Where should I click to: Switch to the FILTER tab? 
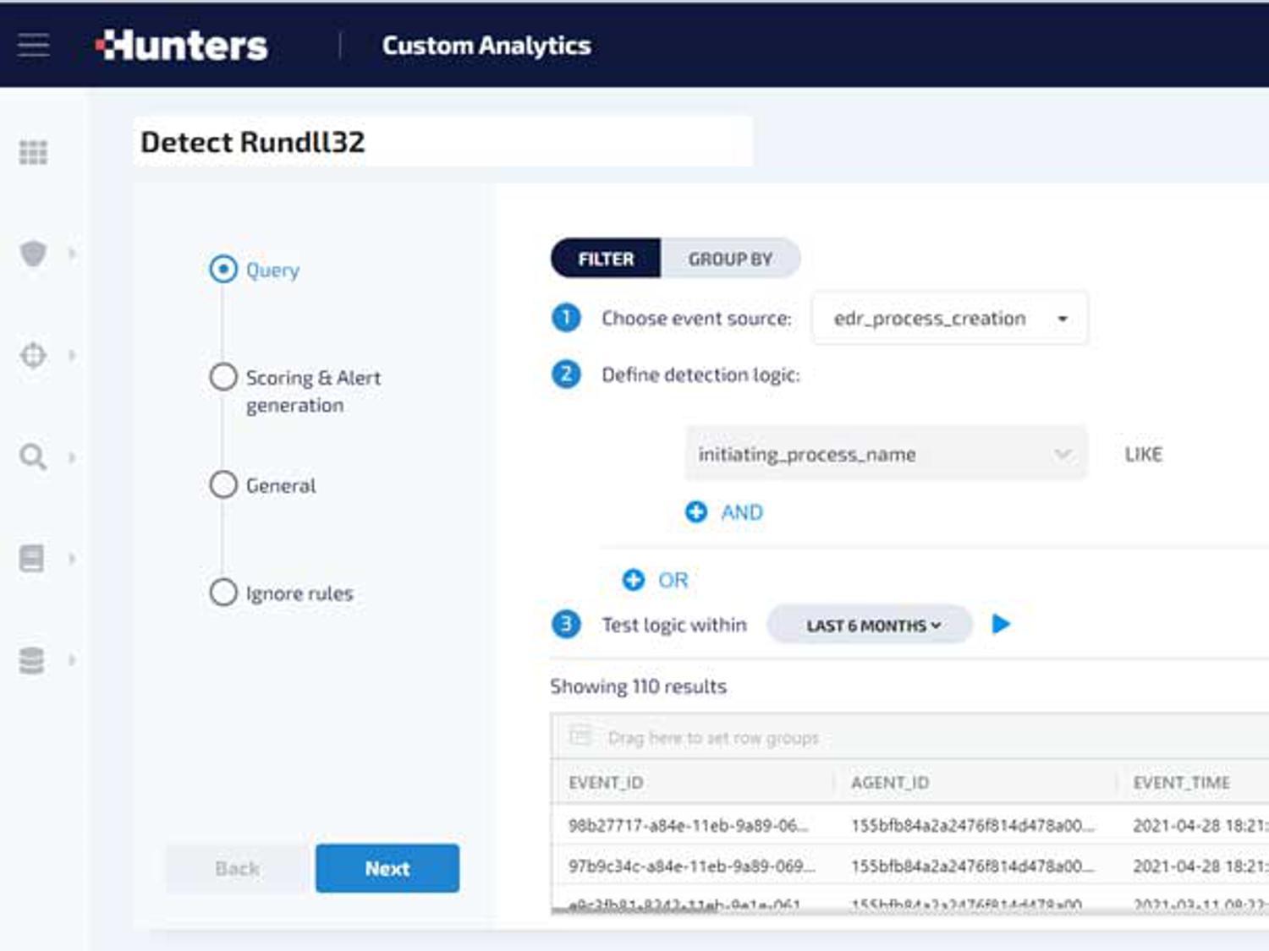(606, 259)
